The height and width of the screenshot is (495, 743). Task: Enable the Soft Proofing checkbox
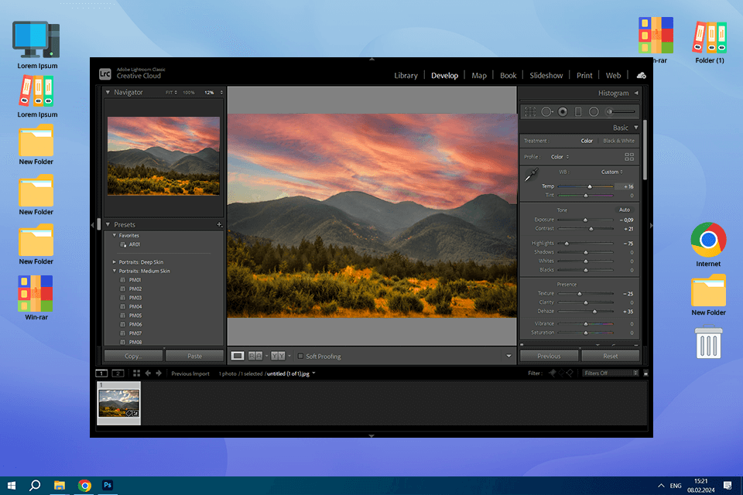click(300, 357)
